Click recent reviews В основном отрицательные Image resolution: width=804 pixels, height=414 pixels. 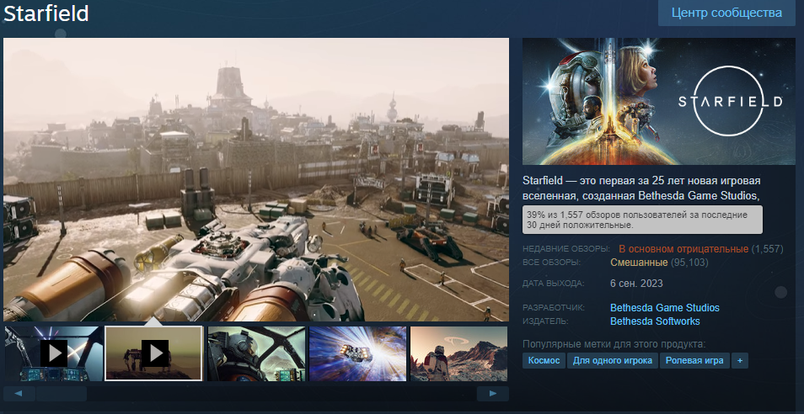pyautogui.click(x=683, y=249)
